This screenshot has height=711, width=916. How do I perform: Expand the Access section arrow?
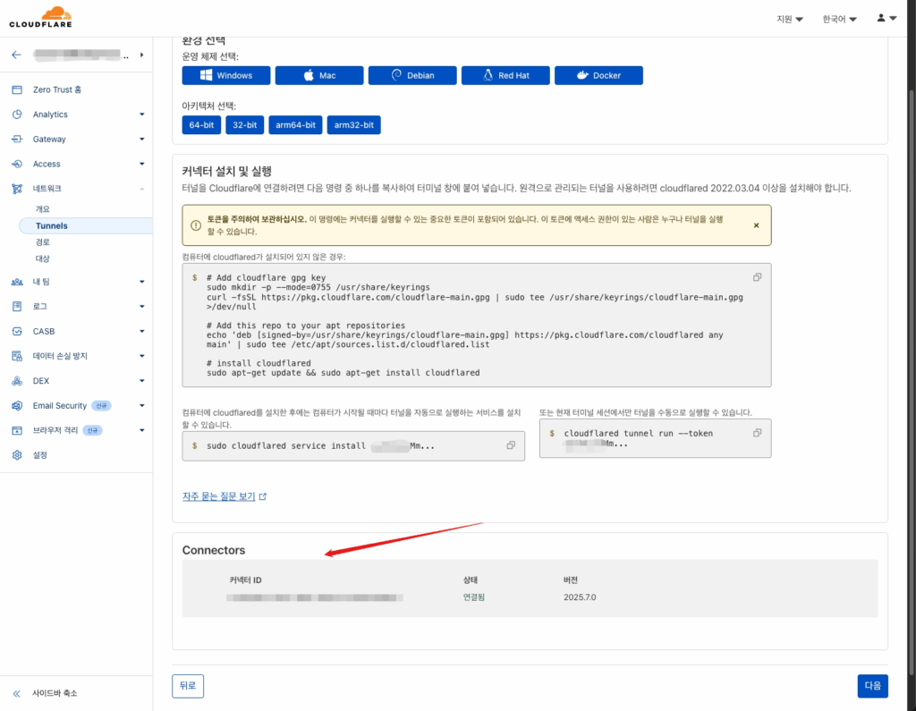(x=142, y=165)
